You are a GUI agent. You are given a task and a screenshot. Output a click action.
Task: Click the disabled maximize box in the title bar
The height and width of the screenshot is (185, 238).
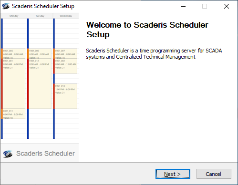click(205, 6)
